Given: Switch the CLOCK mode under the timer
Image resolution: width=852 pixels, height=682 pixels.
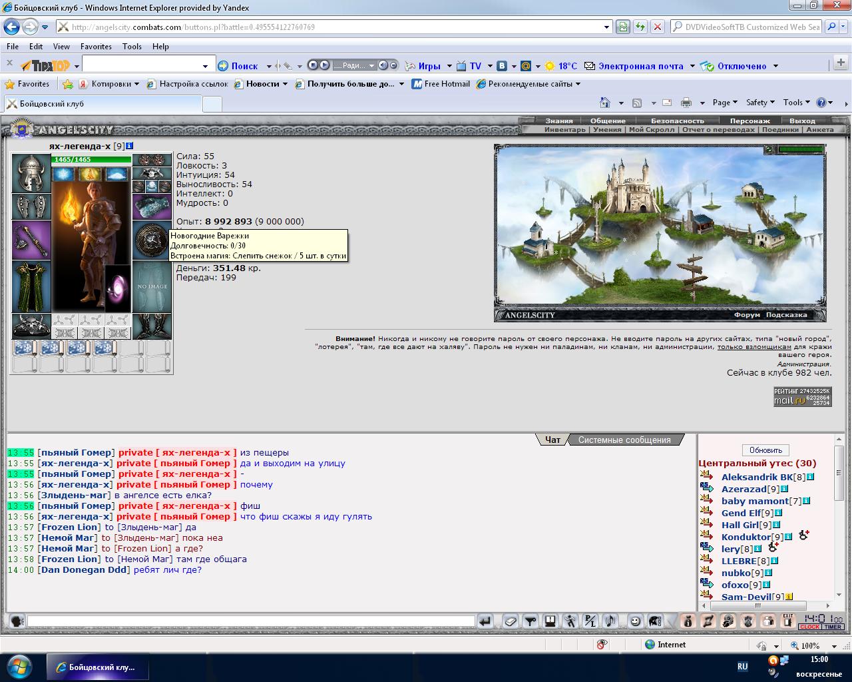Looking at the screenshot, I should click(x=809, y=627).
